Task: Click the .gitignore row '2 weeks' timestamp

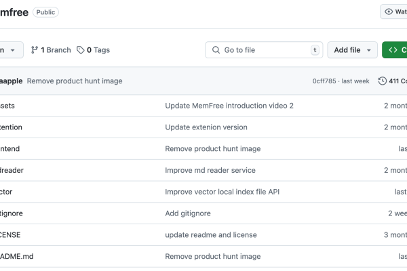Action: click(398, 213)
